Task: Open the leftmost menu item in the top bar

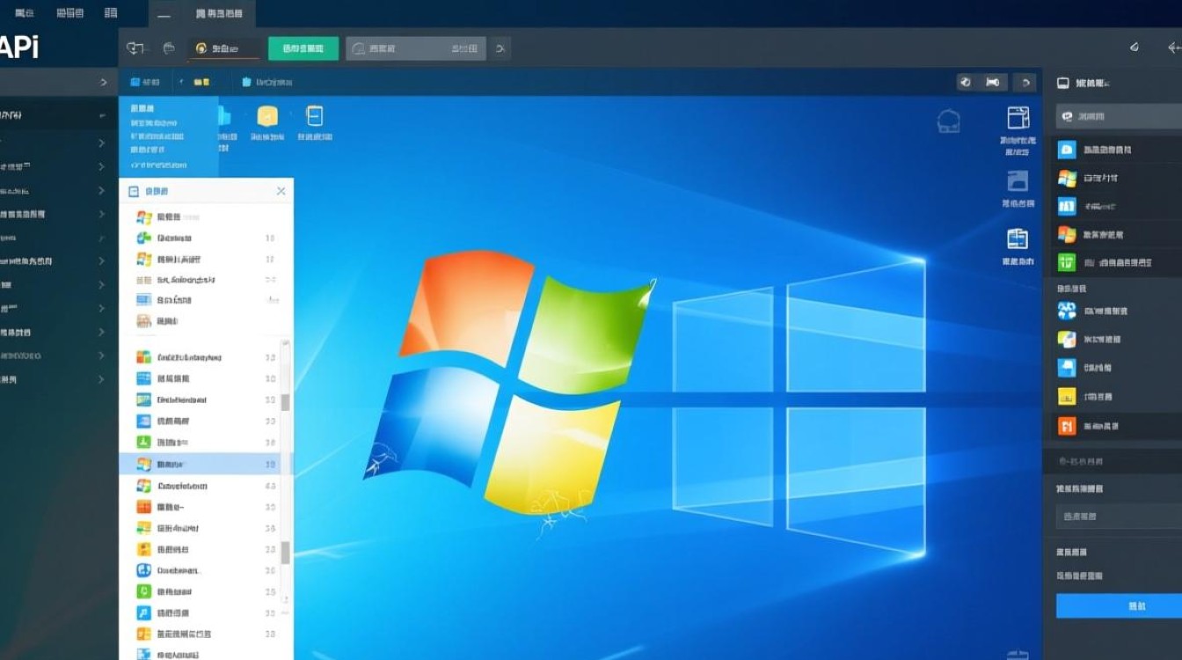Action: pyautogui.click(x=24, y=13)
